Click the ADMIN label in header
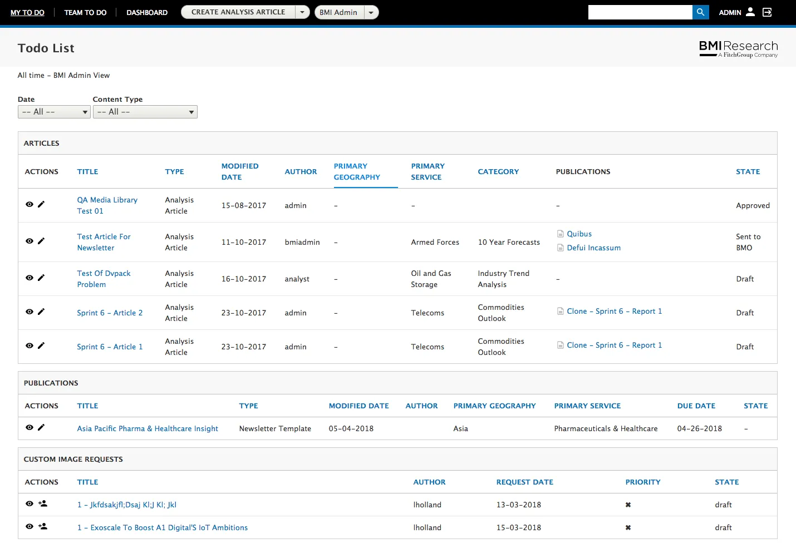Image resolution: width=796 pixels, height=558 pixels. (x=730, y=12)
